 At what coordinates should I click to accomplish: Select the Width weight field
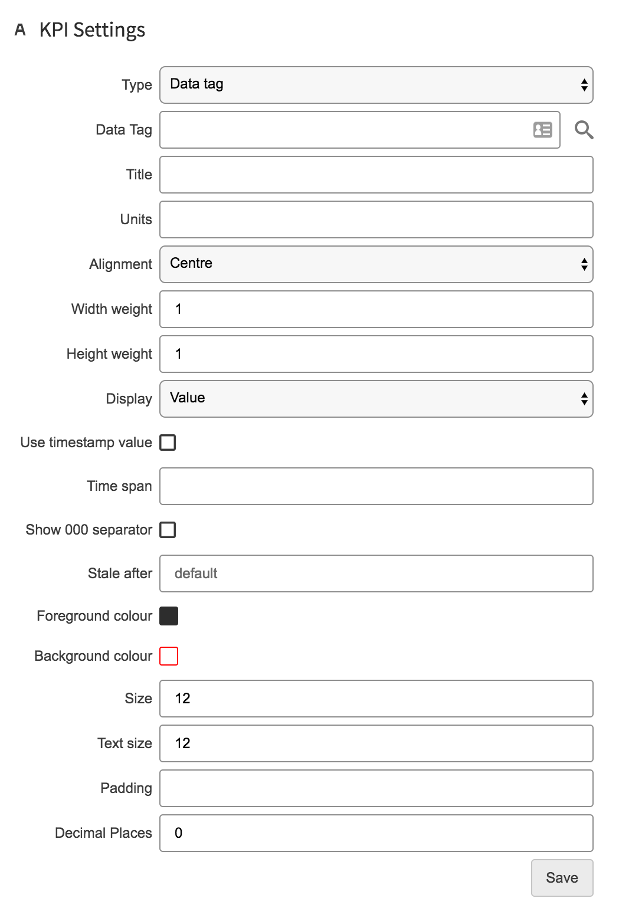[376, 309]
